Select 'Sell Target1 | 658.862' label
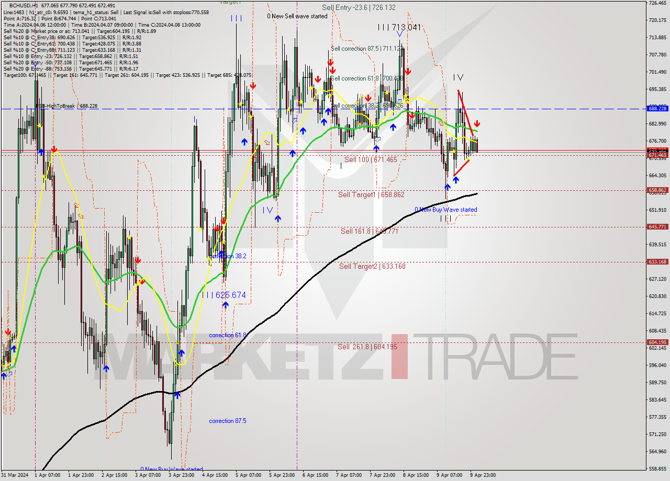 tap(371, 194)
